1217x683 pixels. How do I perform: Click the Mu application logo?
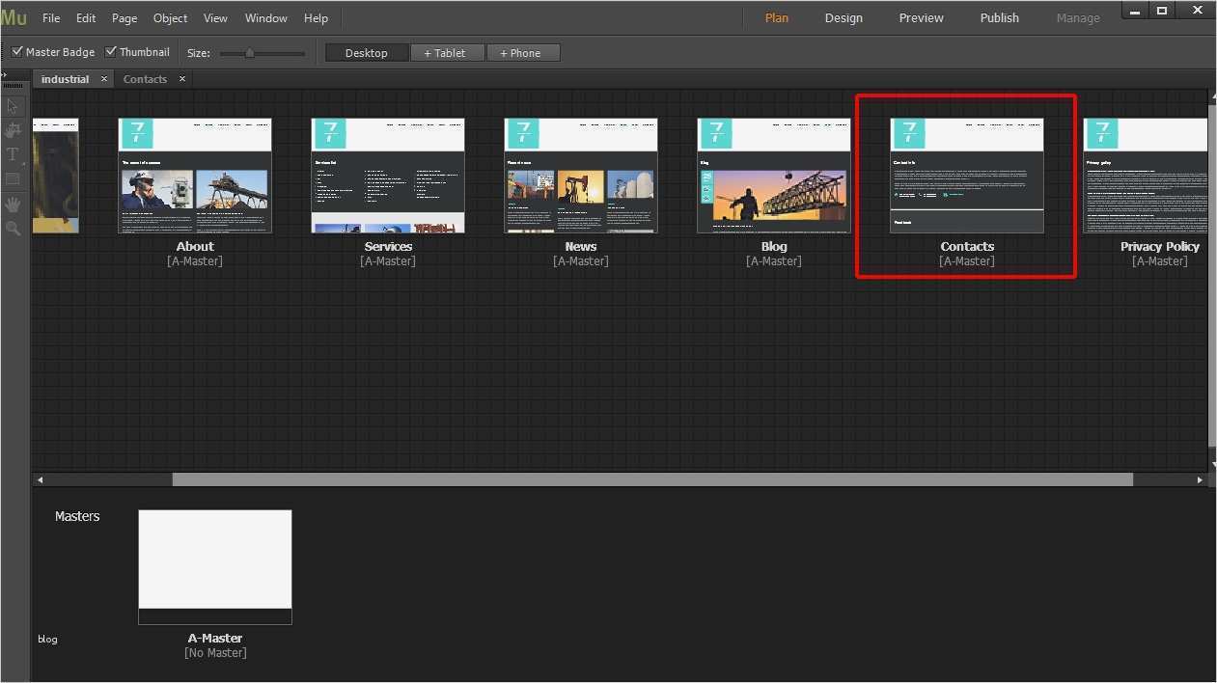14,17
